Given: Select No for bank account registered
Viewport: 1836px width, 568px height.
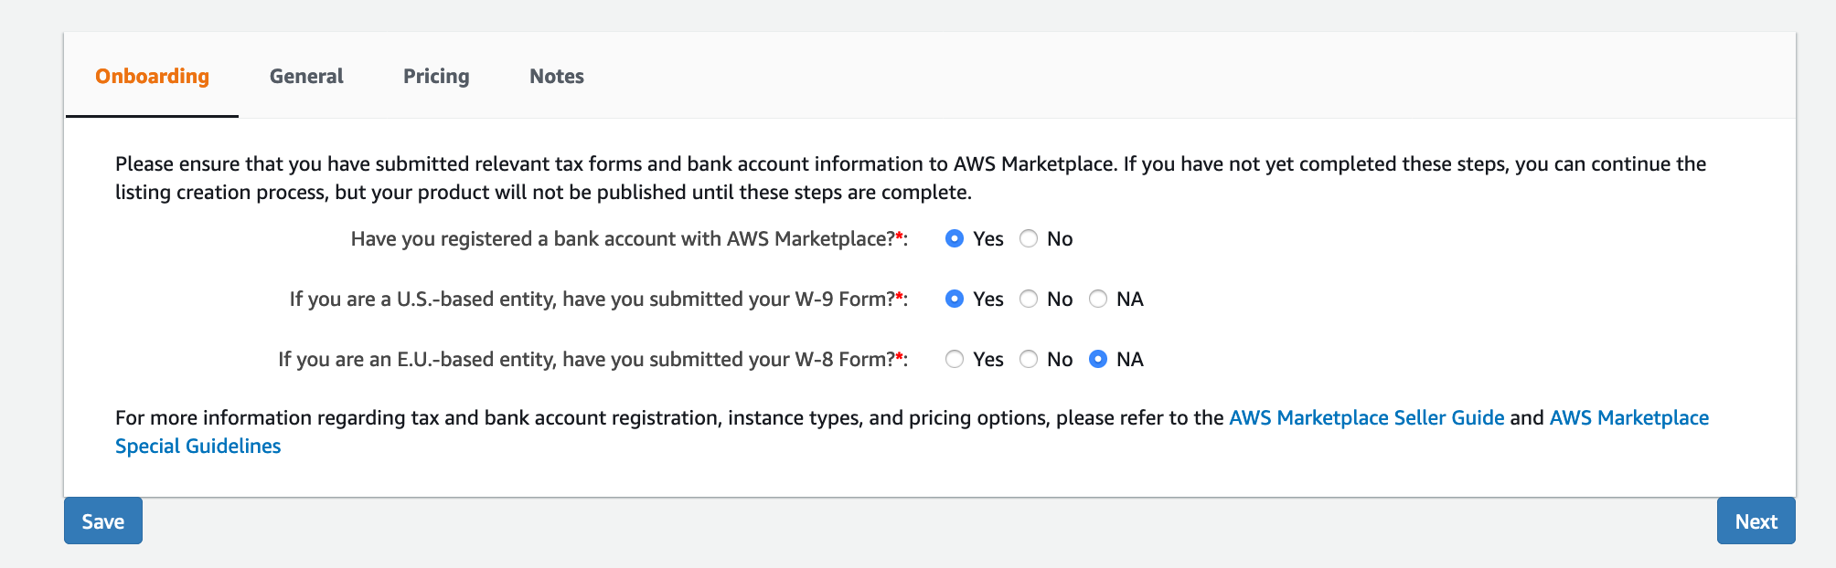Looking at the screenshot, I should [x=1029, y=239].
